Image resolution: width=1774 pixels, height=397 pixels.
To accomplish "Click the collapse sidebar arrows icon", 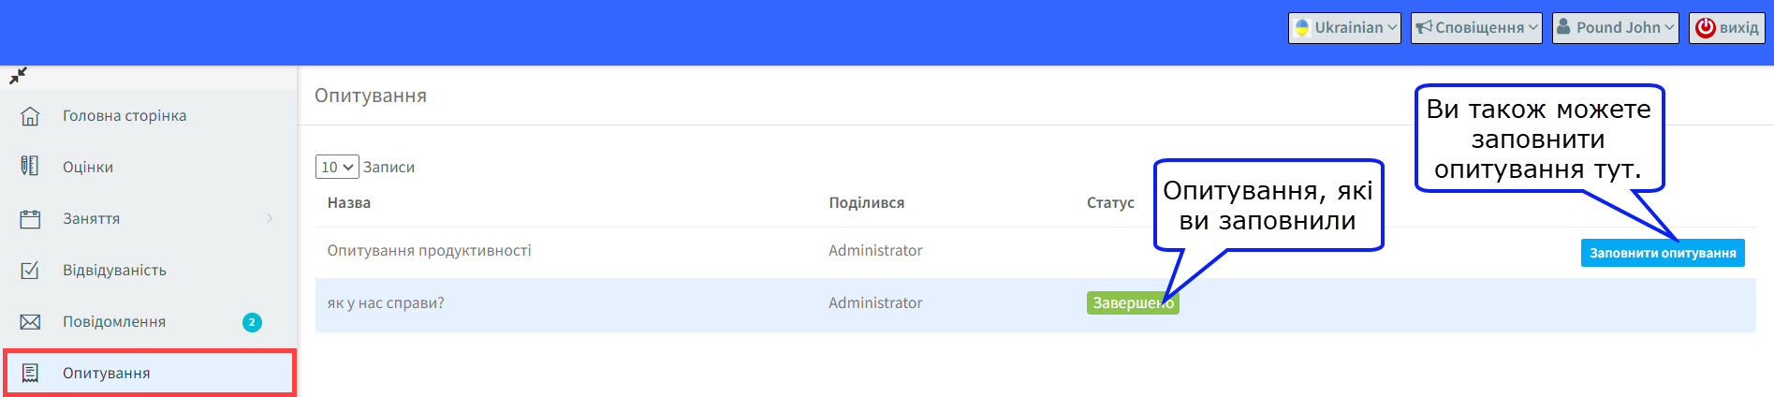I will [18, 76].
